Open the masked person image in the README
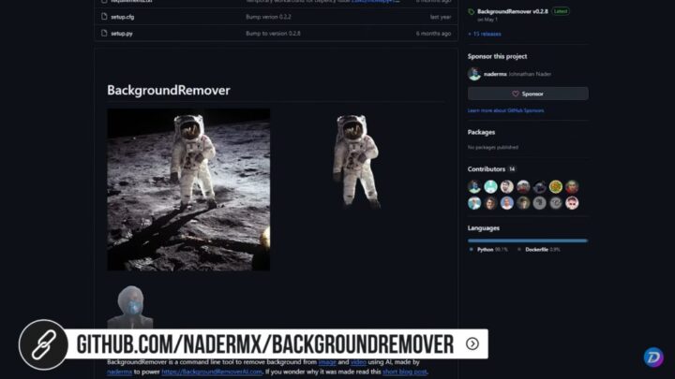 tap(130, 307)
